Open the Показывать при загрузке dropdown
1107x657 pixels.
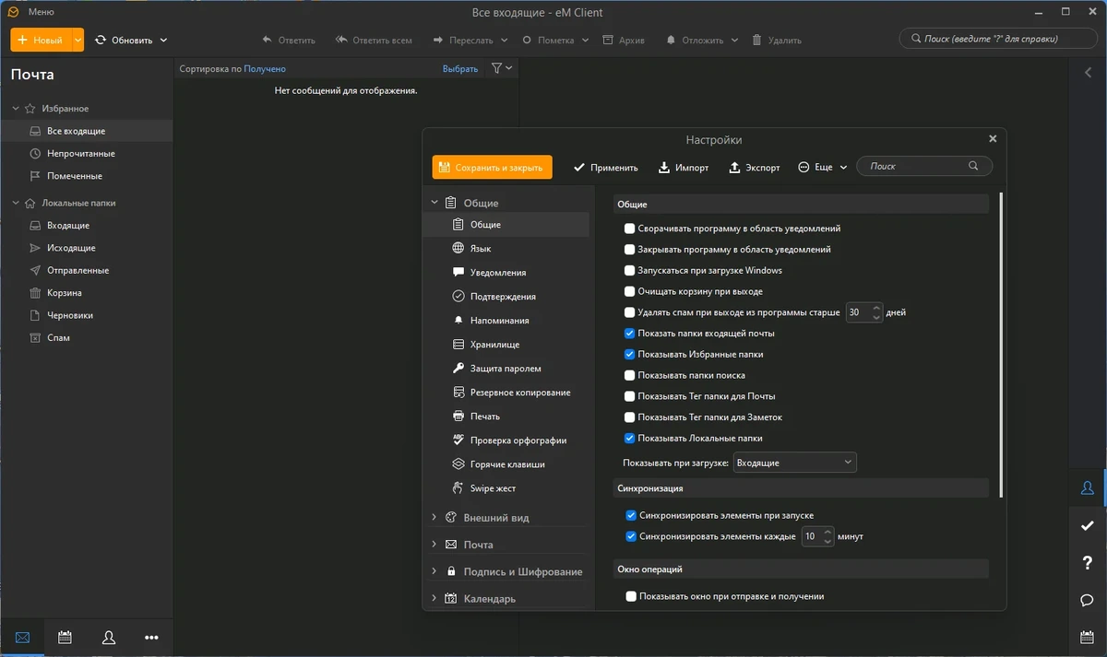click(794, 463)
